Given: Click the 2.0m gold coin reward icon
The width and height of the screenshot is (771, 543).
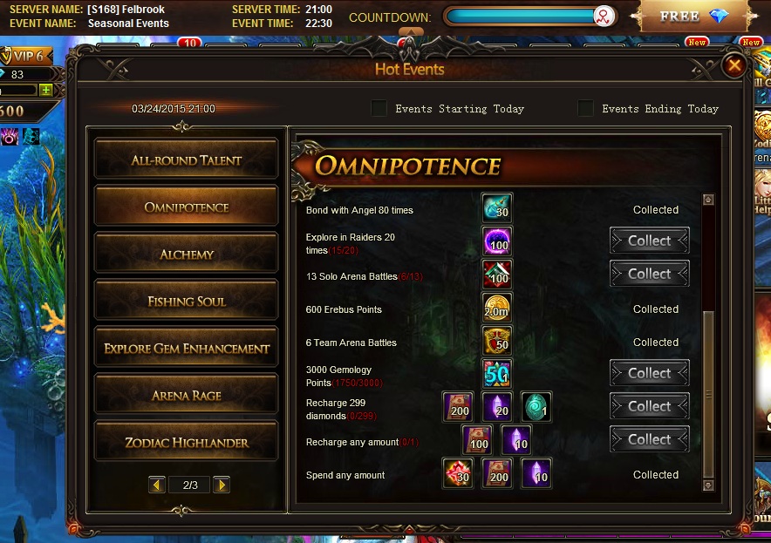Looking at the screenshot, I should pos(497,308).
